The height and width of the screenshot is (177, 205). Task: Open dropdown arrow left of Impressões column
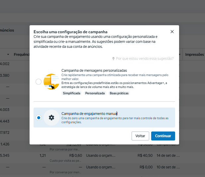coord(180,54)
